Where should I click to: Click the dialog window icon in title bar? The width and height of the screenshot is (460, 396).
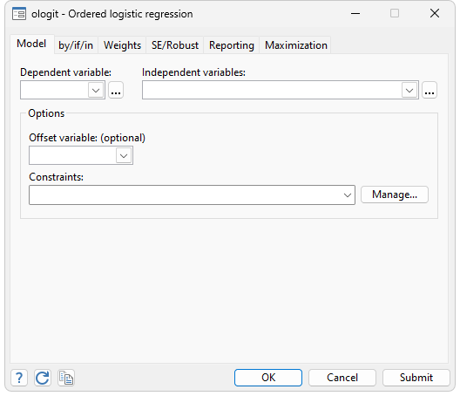[x=19, y=14]
